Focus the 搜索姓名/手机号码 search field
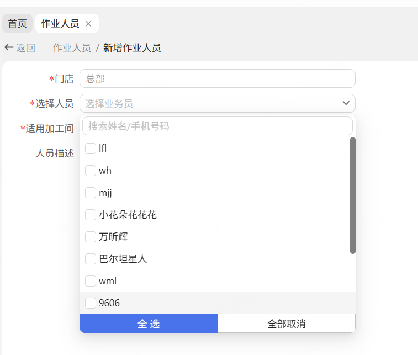This screenshot has height=355, width=418. coord(217,126)
